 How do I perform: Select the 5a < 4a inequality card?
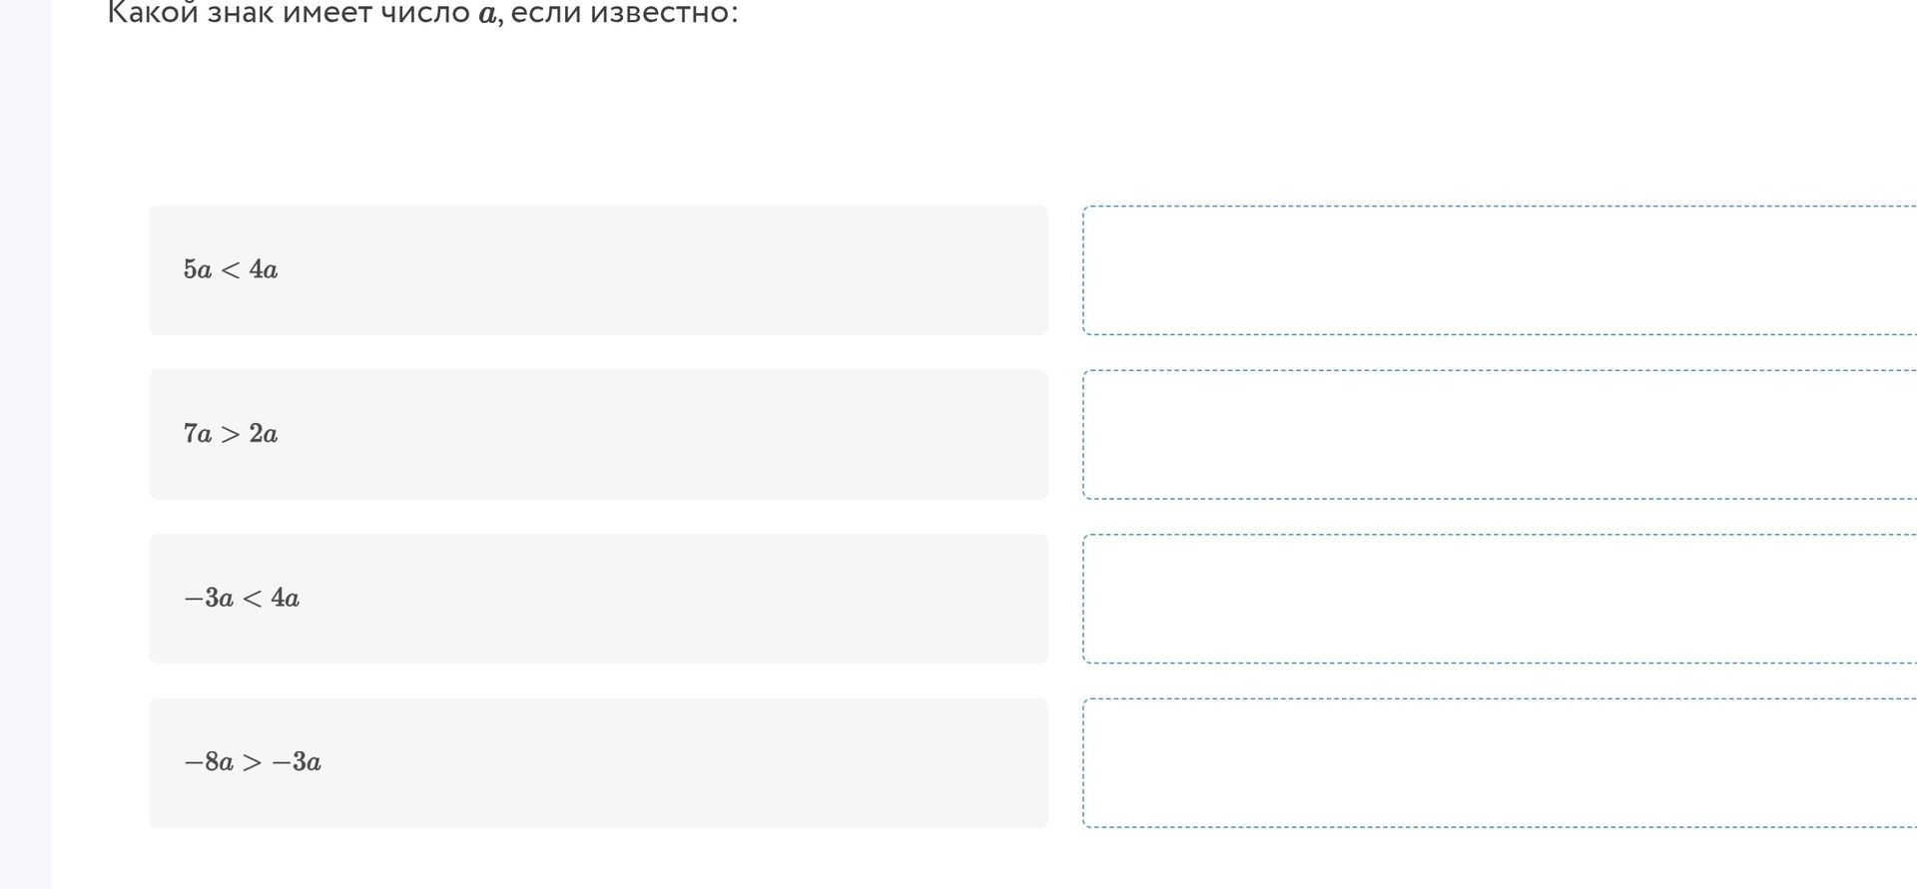(598, 270)
